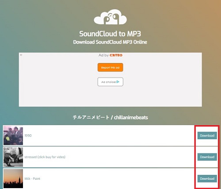Download the track stressed (click buy for video)

coord(207,157)
